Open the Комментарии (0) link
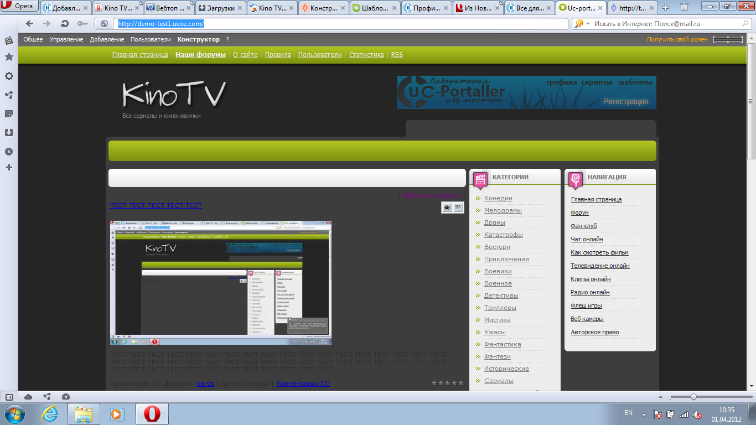 point(303,383)
